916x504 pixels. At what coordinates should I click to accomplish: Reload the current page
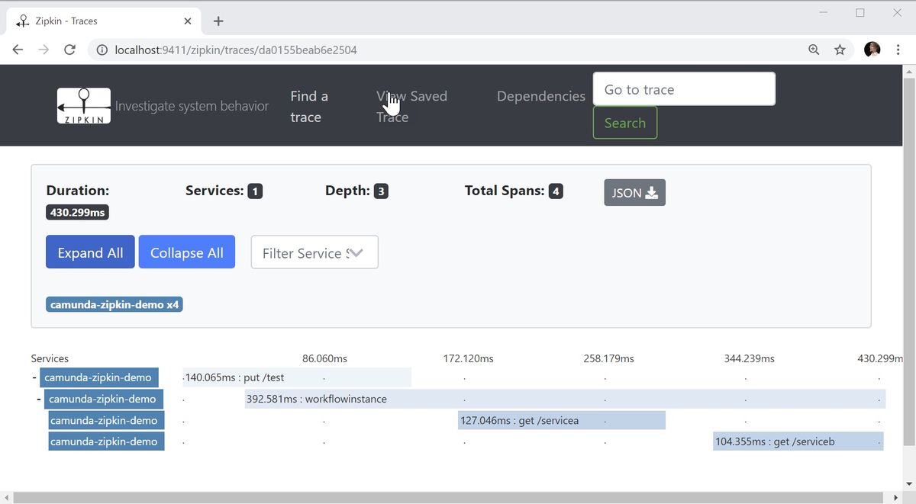[69, 50]
